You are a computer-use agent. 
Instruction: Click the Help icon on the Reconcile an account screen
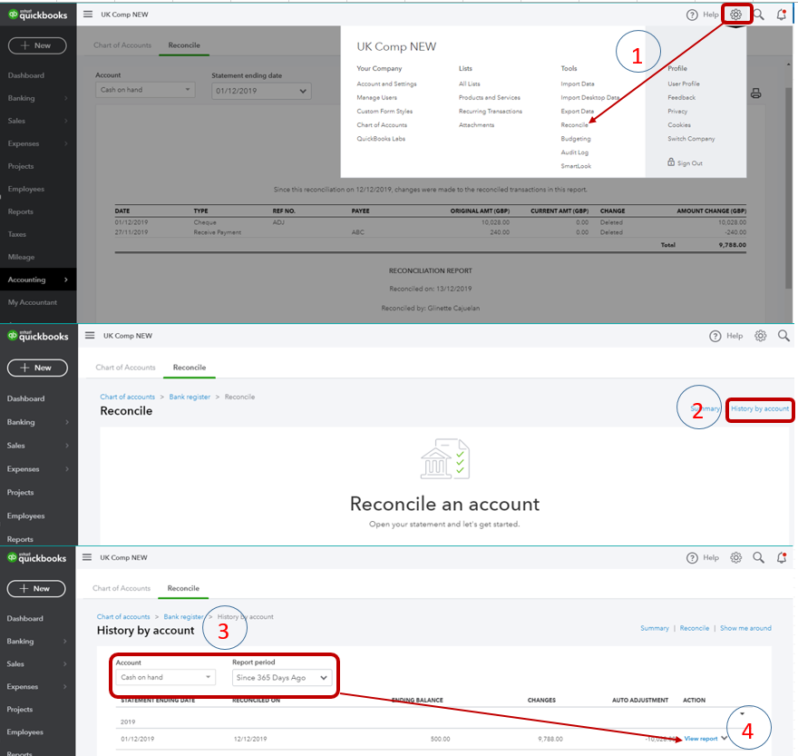(x=715, y=336)
